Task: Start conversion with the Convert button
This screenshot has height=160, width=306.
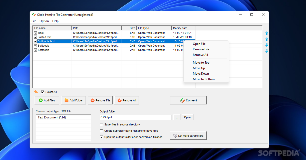Action: 188,100
